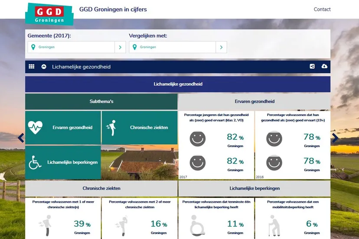The image size is (359, 239).
Task: Click the Lichamelijke gezondheid toolbar title
Action: (x=81, y=67)
